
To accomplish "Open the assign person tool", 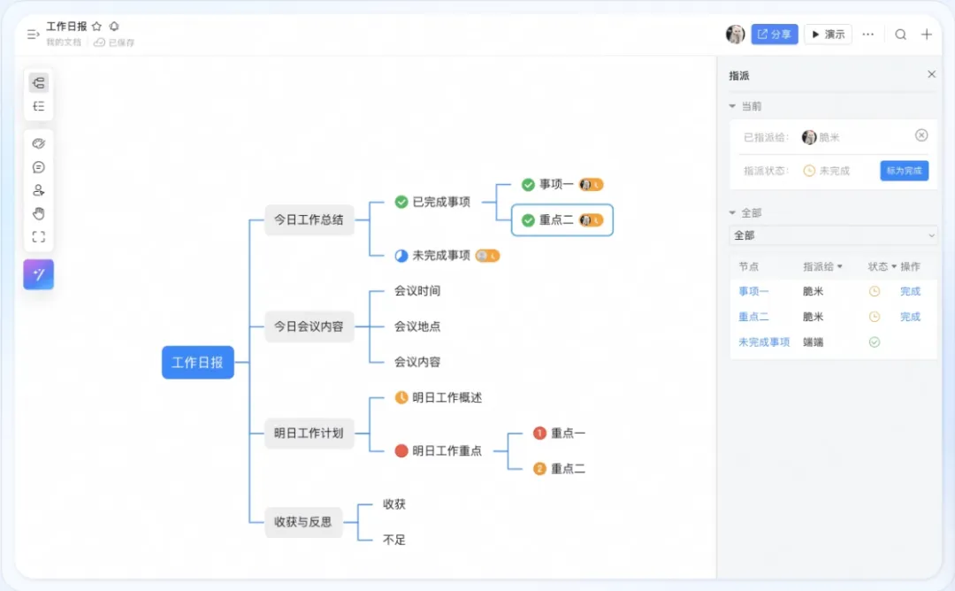I will click(x=38, y=190).
